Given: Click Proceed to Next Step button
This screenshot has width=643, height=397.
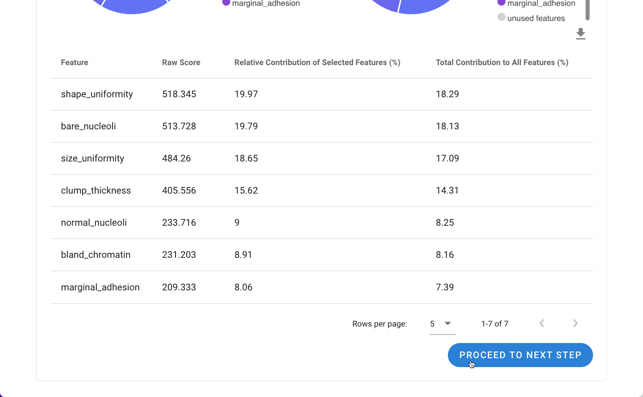Looking at the screenshot, I should tap(520, 355).
